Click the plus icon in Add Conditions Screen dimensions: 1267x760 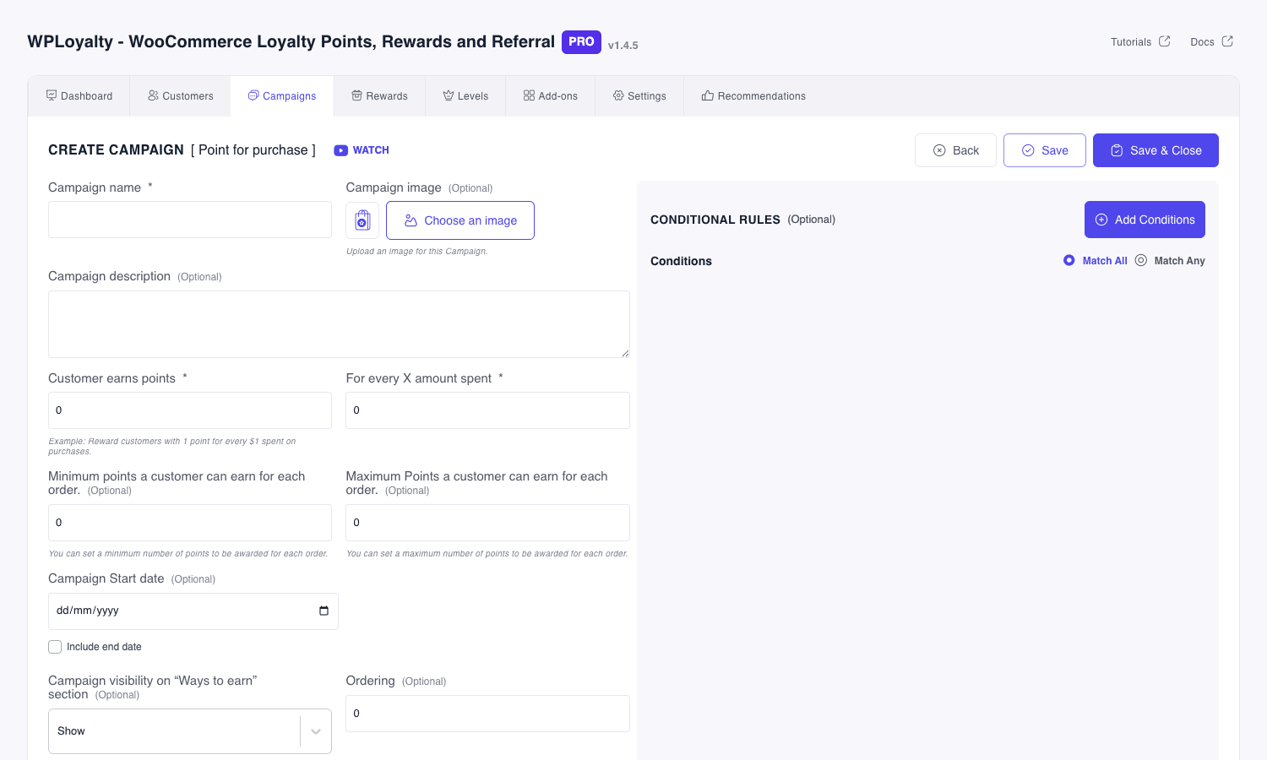[x=1101, y=220]
